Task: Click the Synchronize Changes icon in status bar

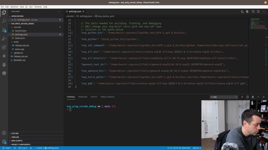Action: coord(15,148)
